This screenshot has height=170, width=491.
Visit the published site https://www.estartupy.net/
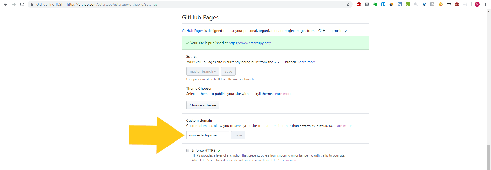250,43
